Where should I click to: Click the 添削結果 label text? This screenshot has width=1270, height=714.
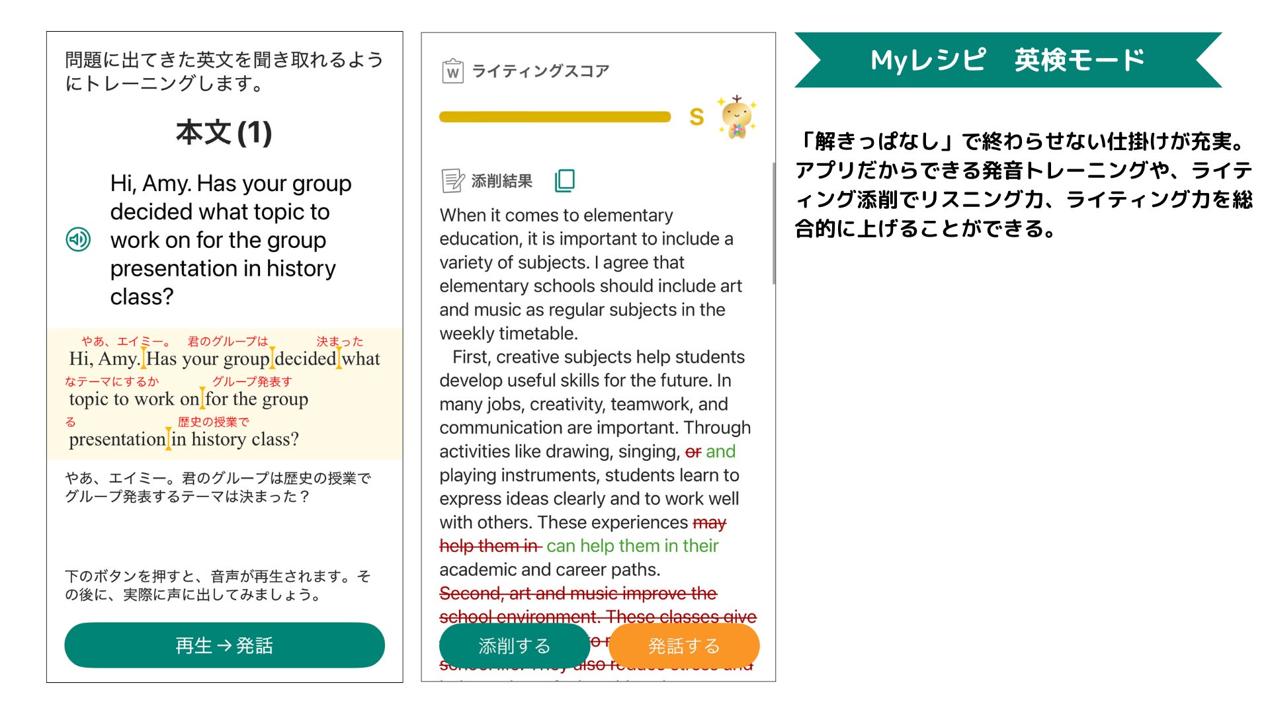pos(501,181)
